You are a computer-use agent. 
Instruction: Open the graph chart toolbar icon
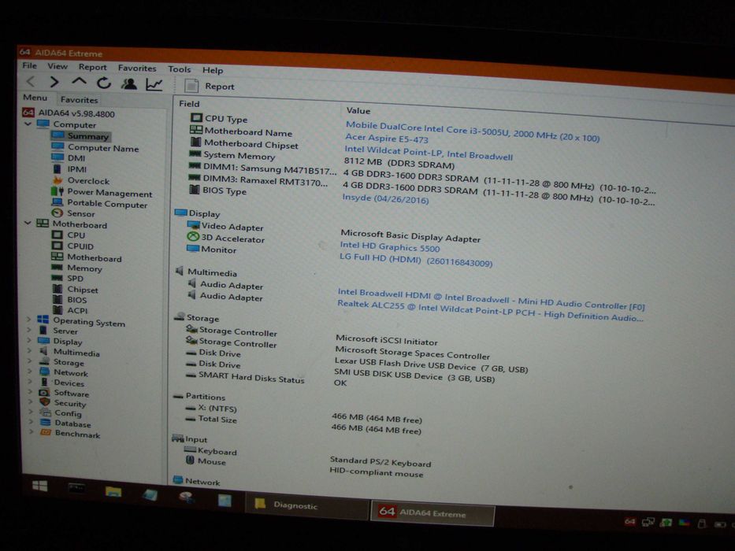tap(154, 85)
